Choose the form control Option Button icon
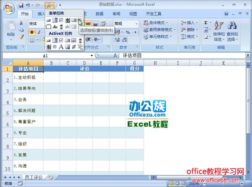 tap(80, 20)
